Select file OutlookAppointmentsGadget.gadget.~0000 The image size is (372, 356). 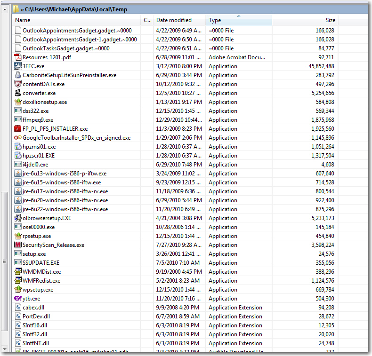click(x=77, y=31)
